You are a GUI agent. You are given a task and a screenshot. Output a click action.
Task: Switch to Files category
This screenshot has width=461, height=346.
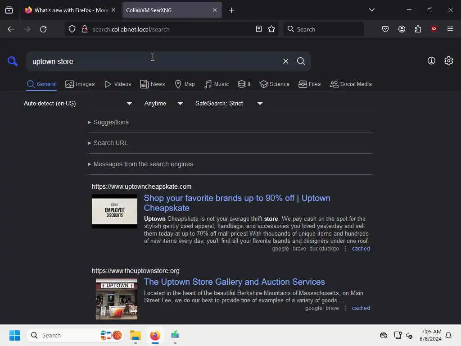point(309,84)
